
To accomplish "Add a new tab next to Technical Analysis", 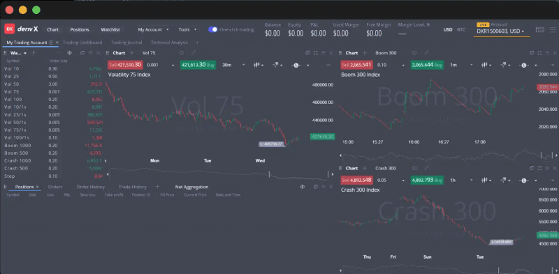I will (x=197, y=43).
